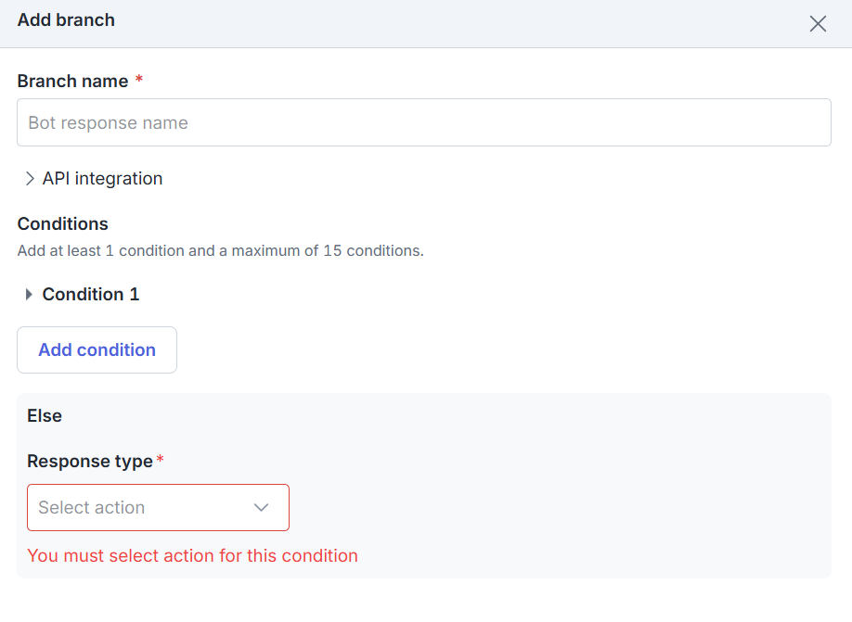
Task: Click the conditions limit helper text
Action: pos(221,251)
